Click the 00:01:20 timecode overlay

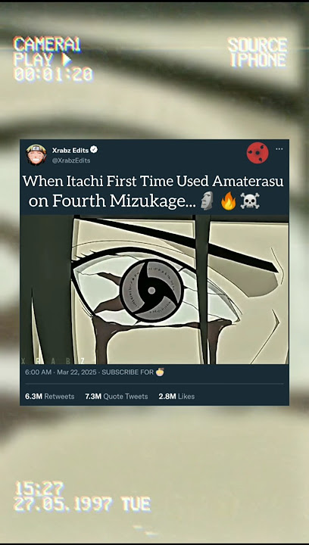tap(54, 74)
